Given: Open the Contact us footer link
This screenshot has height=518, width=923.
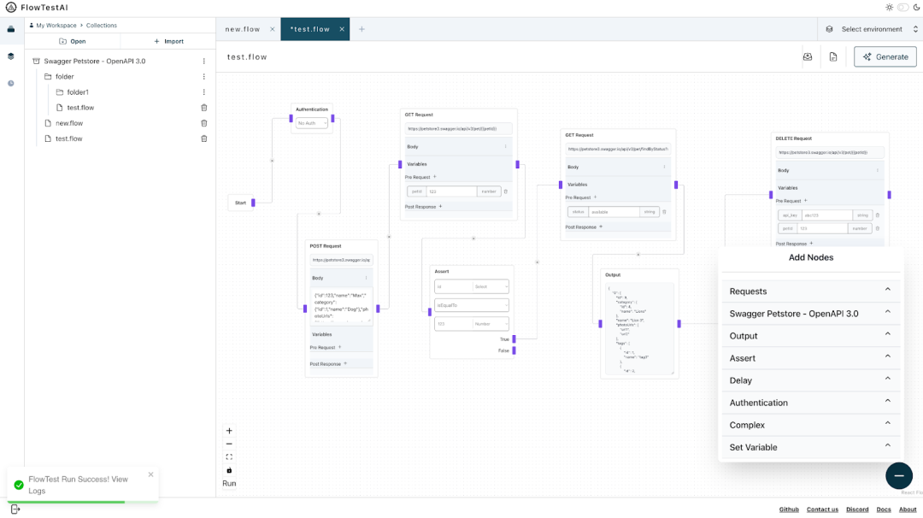Looking at the screenshot, I should [822, 509].
